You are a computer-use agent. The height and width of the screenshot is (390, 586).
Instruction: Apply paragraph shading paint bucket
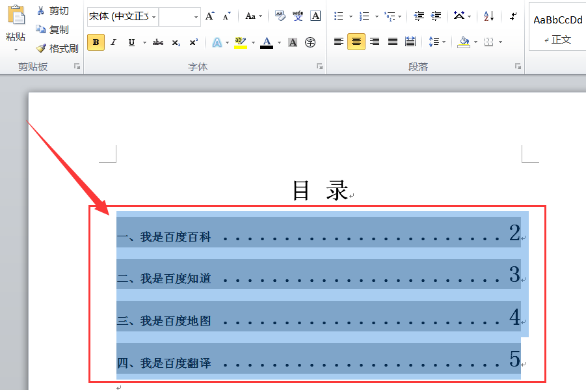[x=464, y=42]
